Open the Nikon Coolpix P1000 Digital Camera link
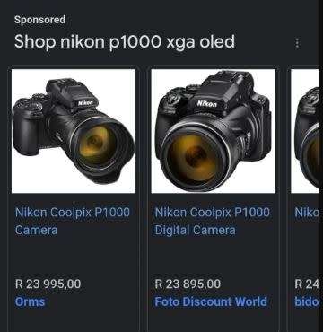 [213, 222]
